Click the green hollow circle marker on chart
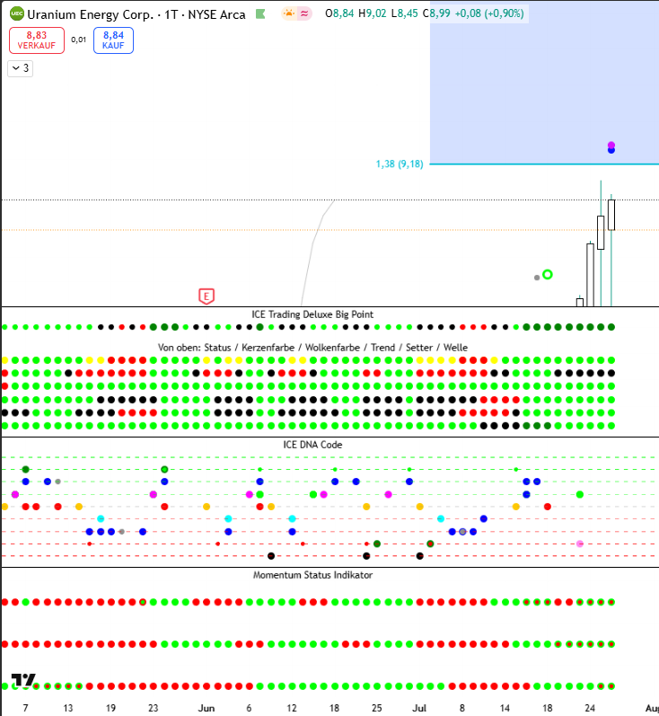Screen dimensions: 659x716 coord(548,275)
